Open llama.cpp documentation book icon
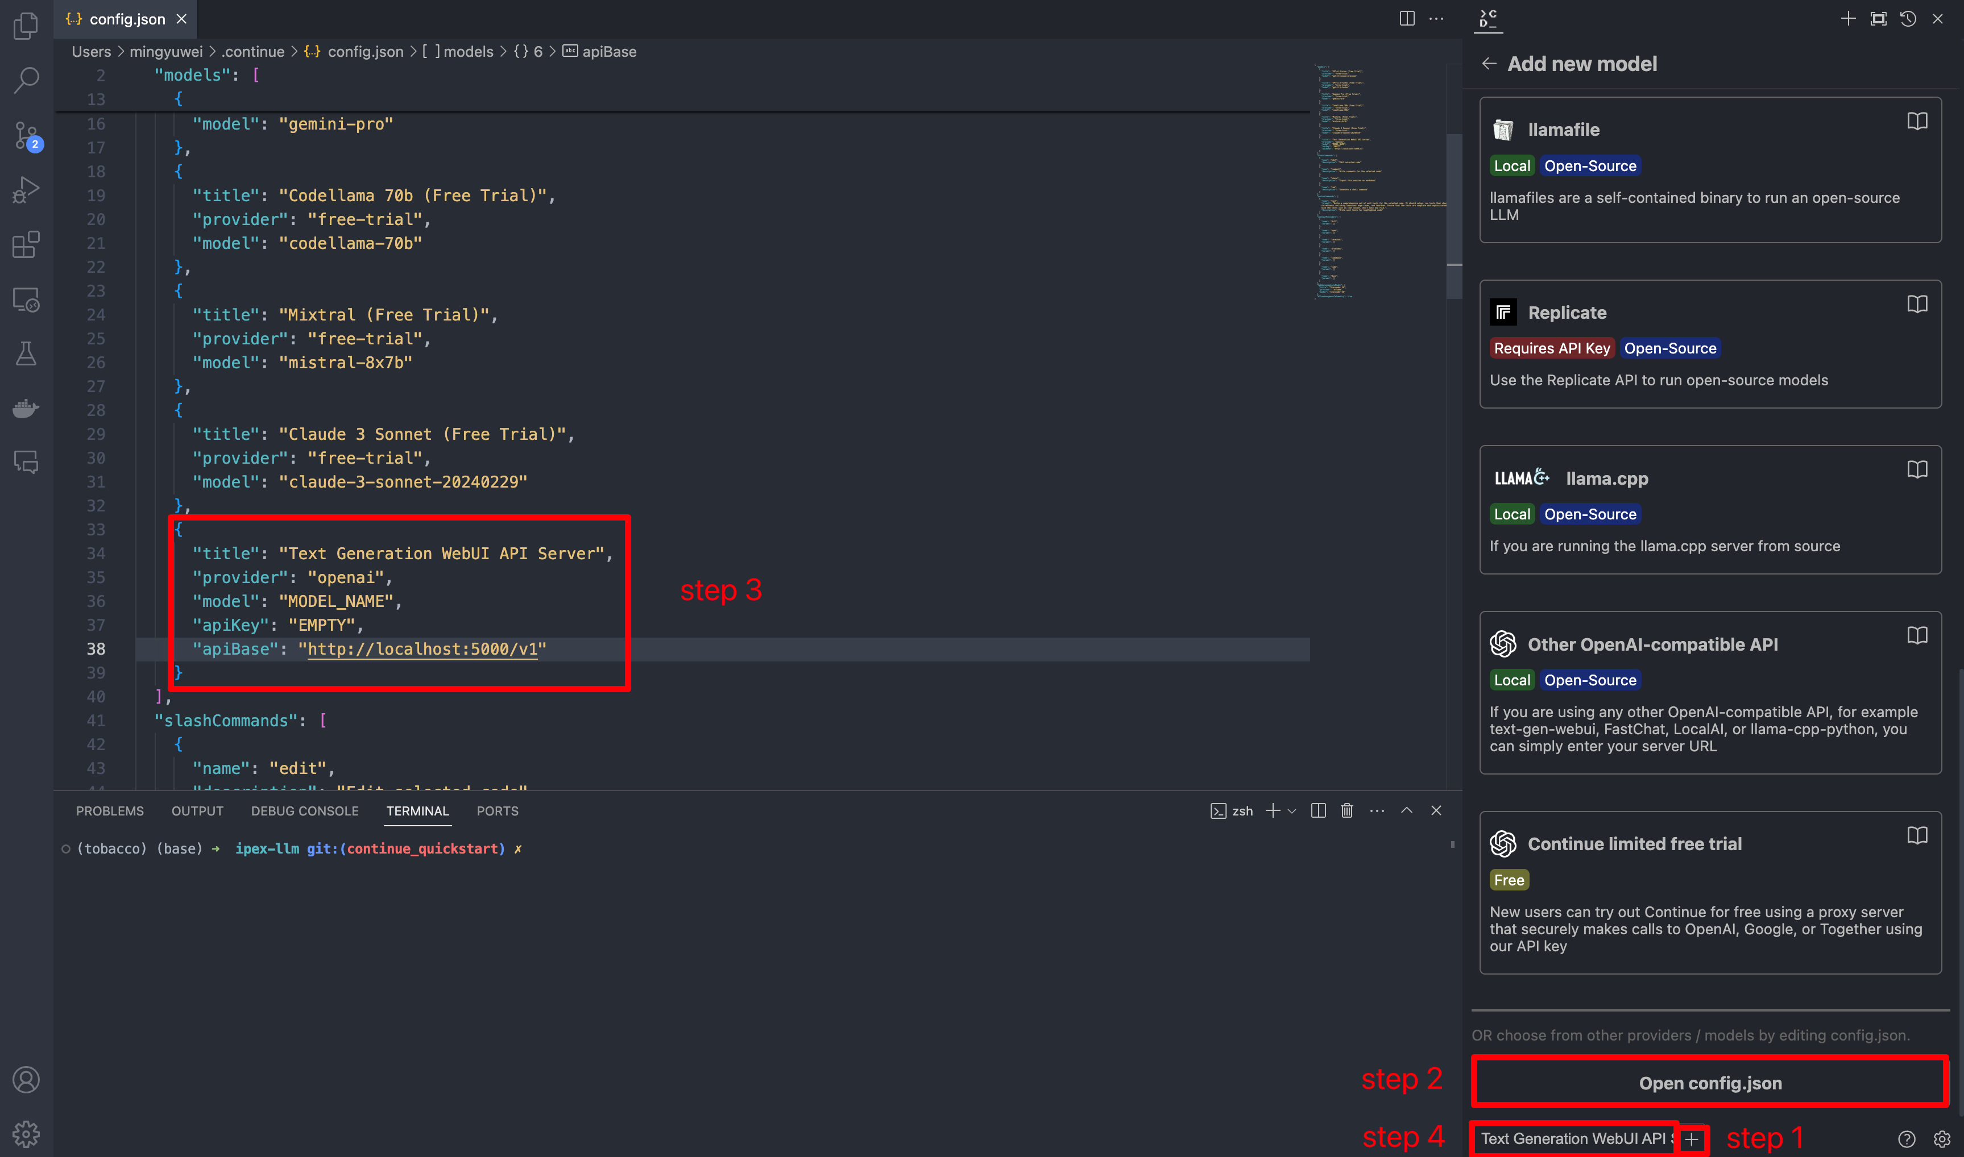 click(x=1916, y=469)
